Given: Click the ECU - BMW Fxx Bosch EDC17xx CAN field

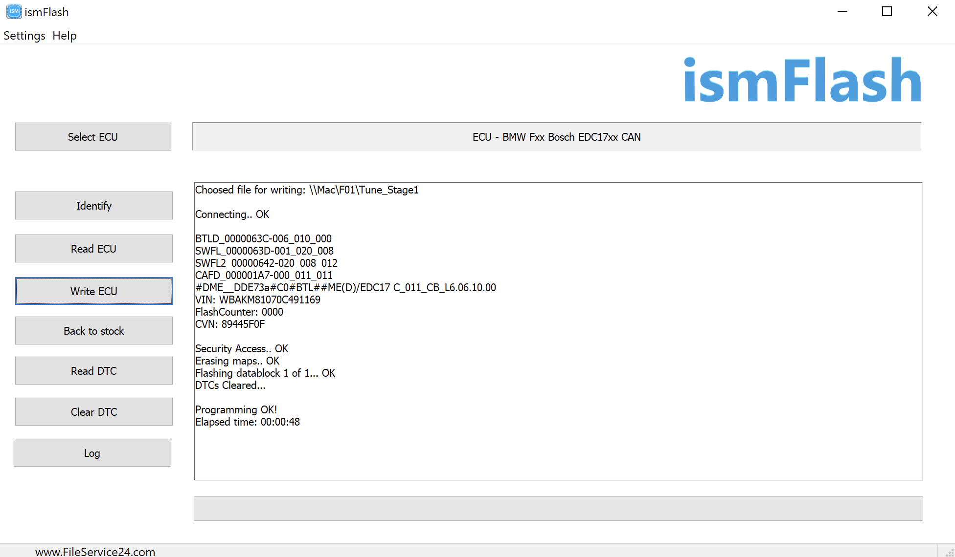Looking at the screenshot, I should [x=557, y=137].
